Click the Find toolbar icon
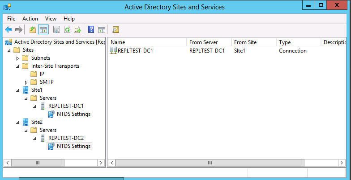The image size is (351, 180). (x=116, y=29)
